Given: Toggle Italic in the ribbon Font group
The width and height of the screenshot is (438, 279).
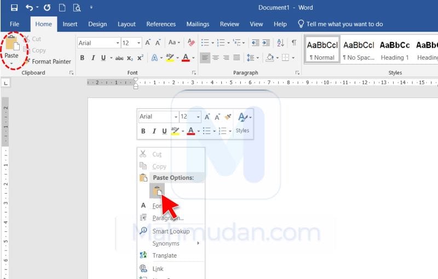Looking at the screenshot, I should (x=93, y=58).
